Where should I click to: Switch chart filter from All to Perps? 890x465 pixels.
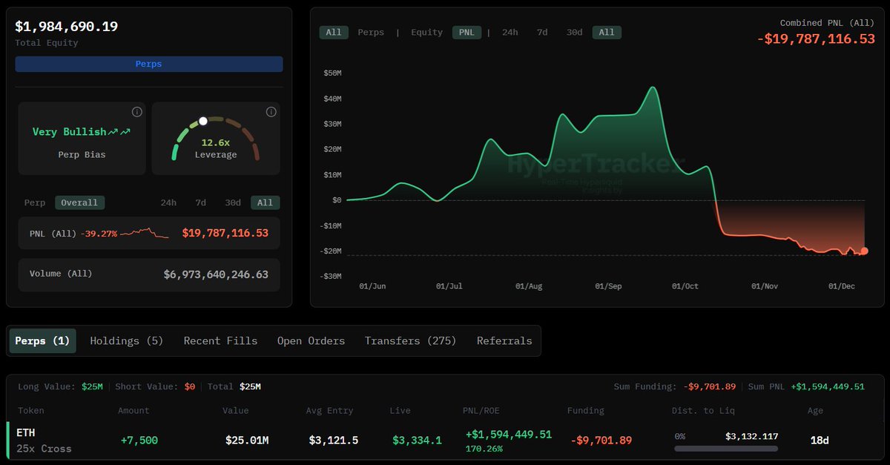pos(371,32)
